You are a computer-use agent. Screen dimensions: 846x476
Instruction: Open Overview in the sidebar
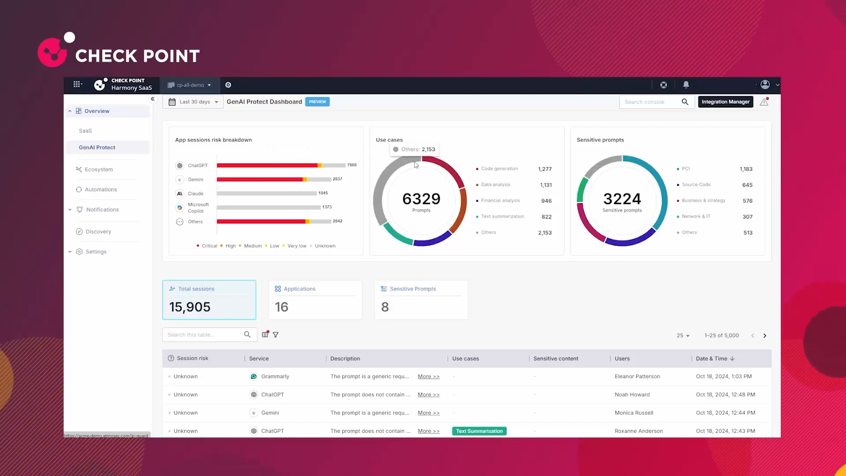[97, 111]
